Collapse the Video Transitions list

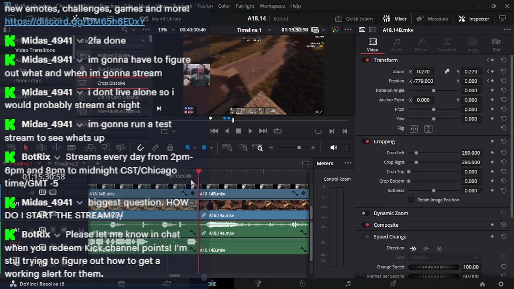click(x=143, y=41)
